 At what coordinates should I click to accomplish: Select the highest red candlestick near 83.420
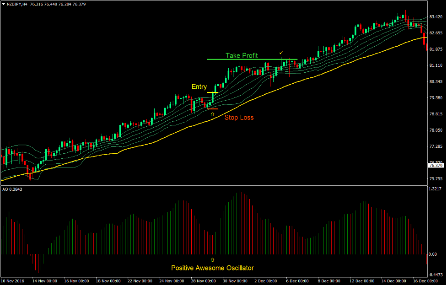(404, 18)
